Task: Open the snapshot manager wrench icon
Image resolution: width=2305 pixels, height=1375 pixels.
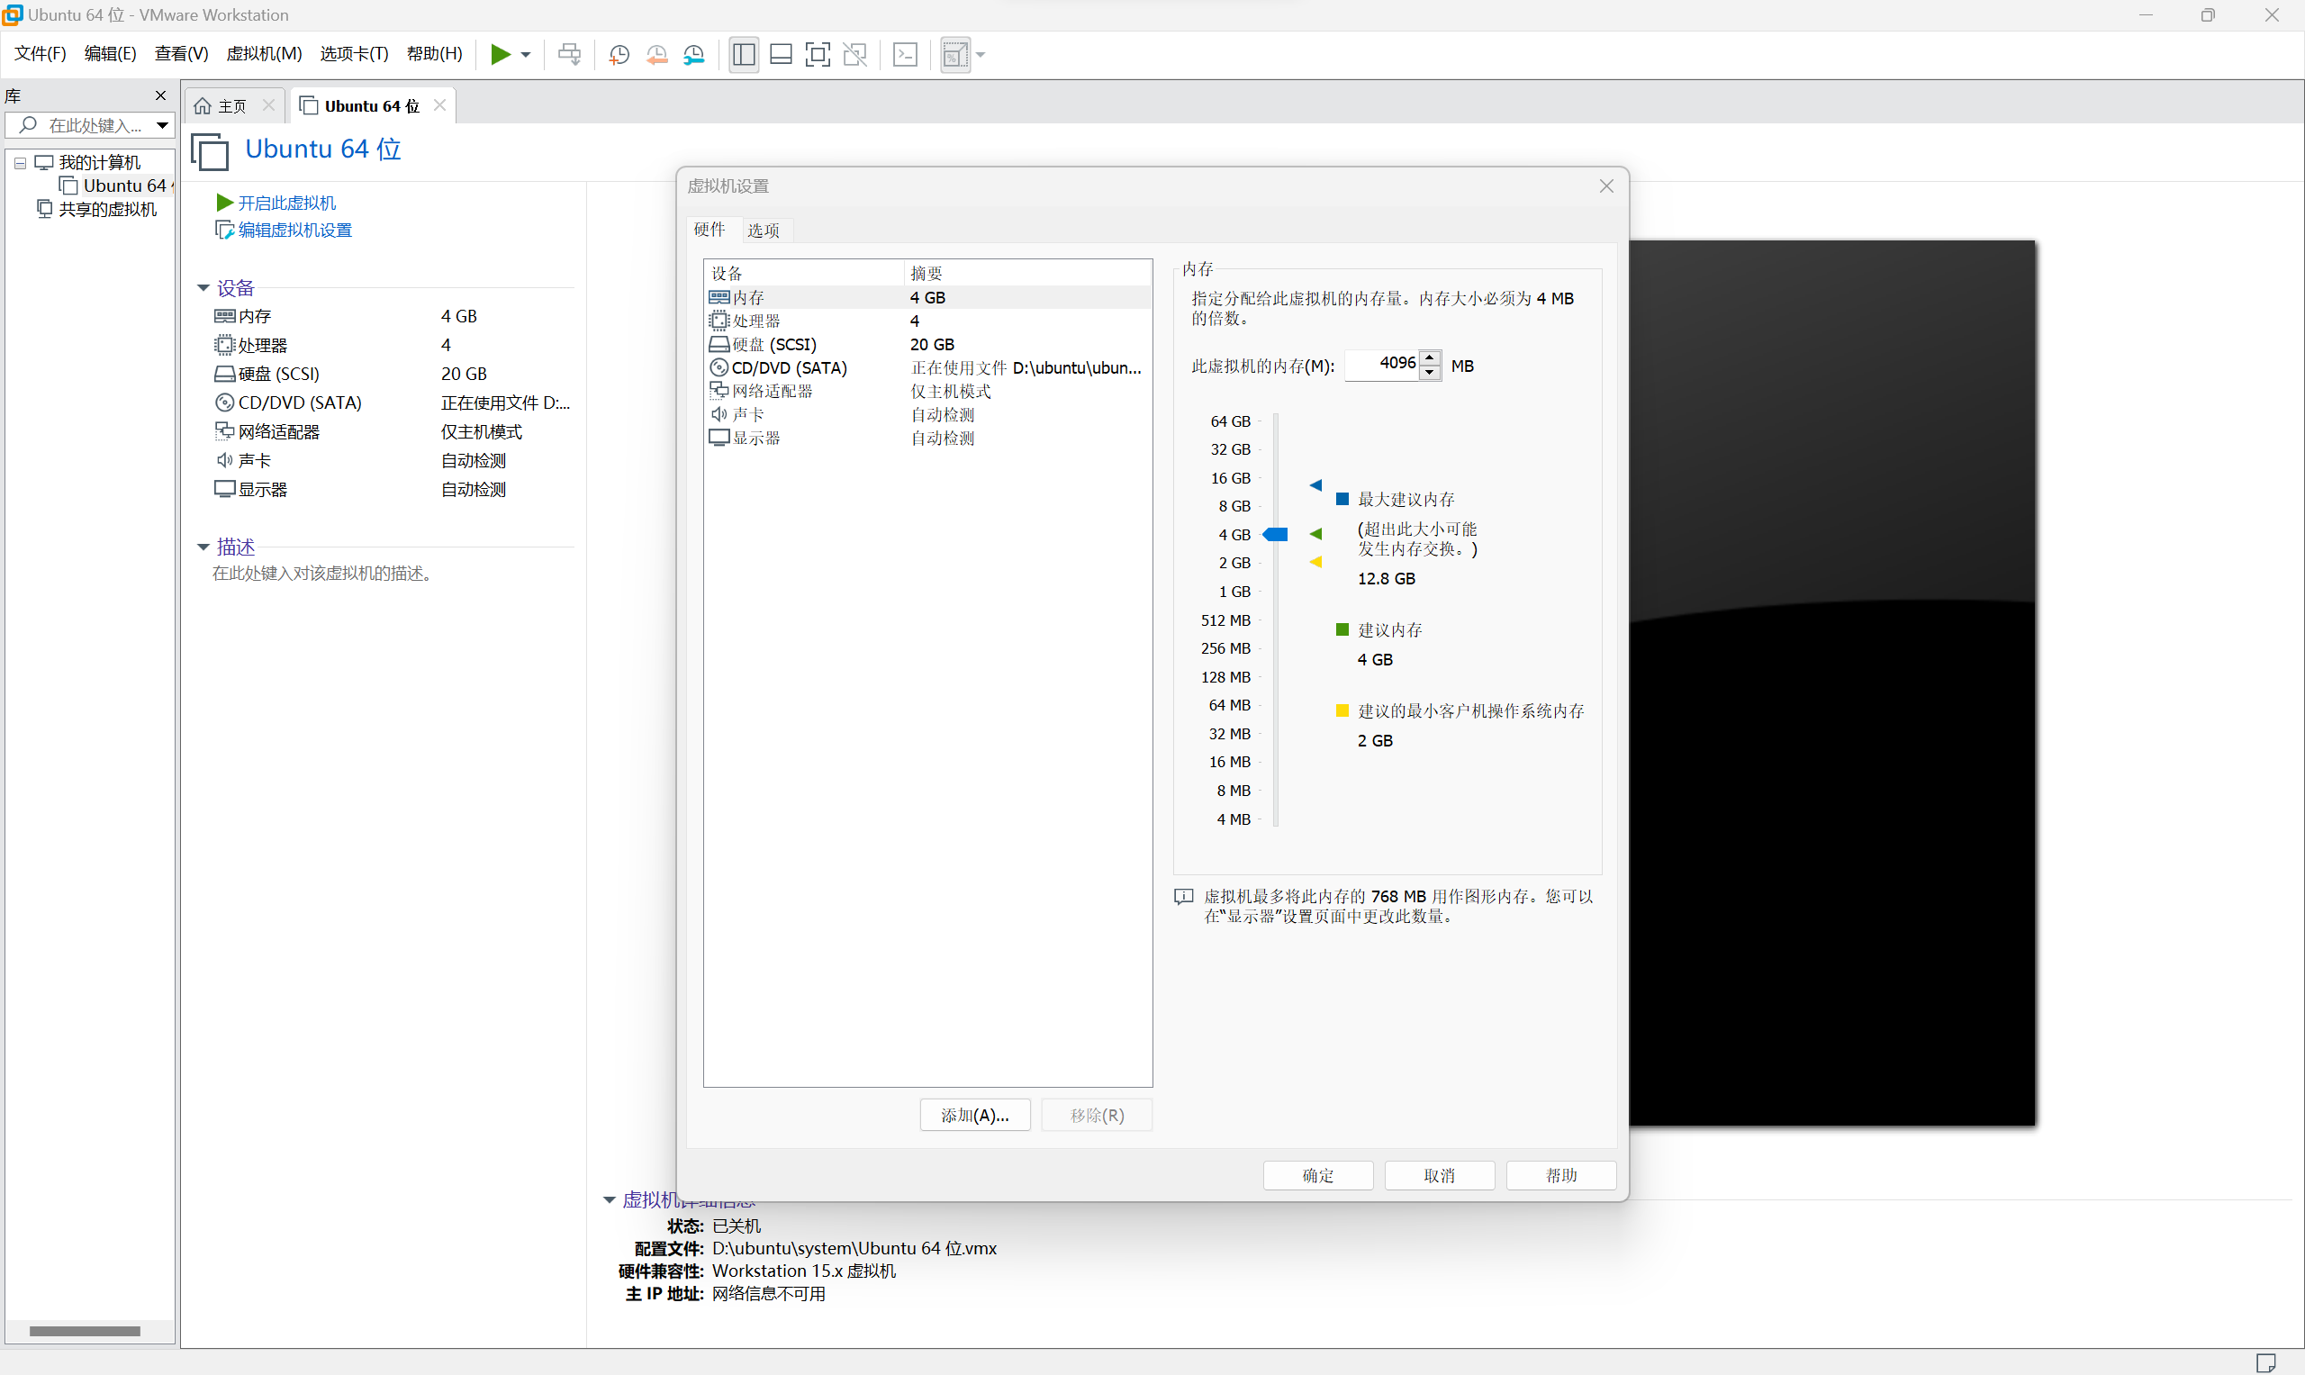Action: [694, 55]
